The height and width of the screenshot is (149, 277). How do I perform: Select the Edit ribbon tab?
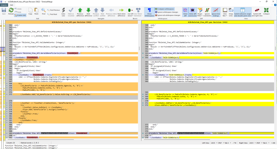click(x=12, y=5)
